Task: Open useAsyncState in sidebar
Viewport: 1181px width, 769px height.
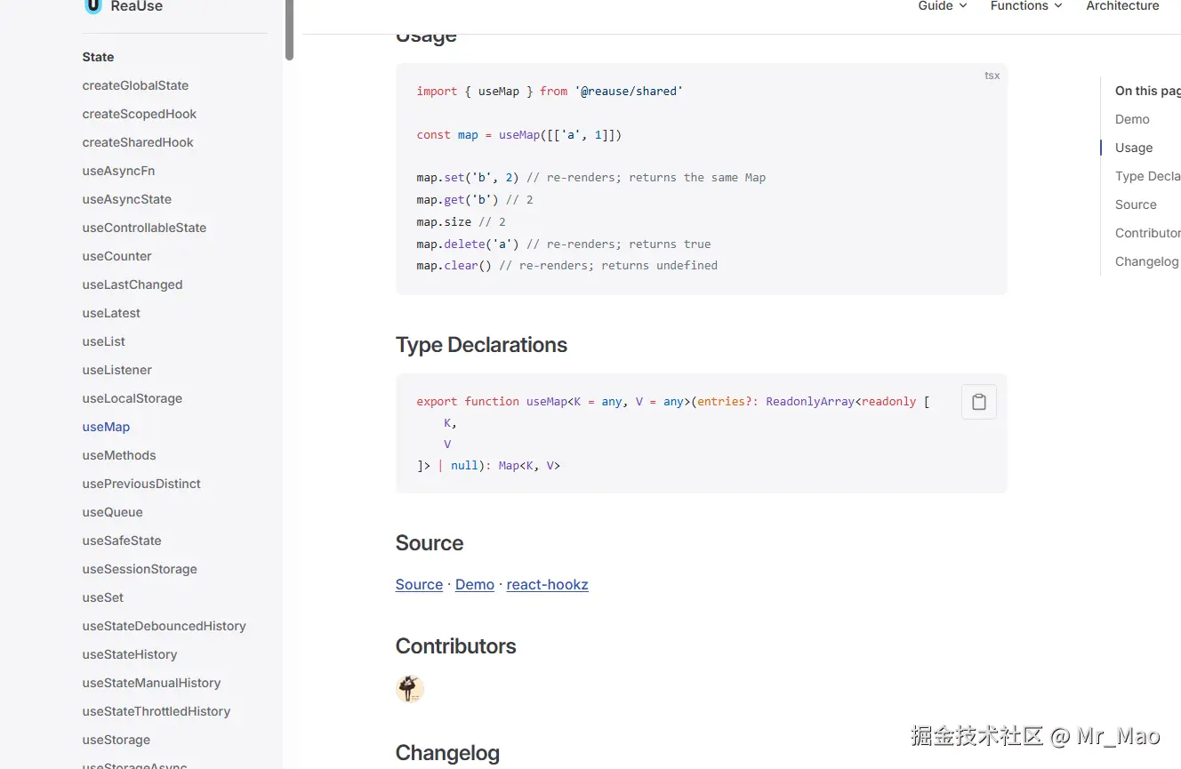Action: tap(127, 199)
